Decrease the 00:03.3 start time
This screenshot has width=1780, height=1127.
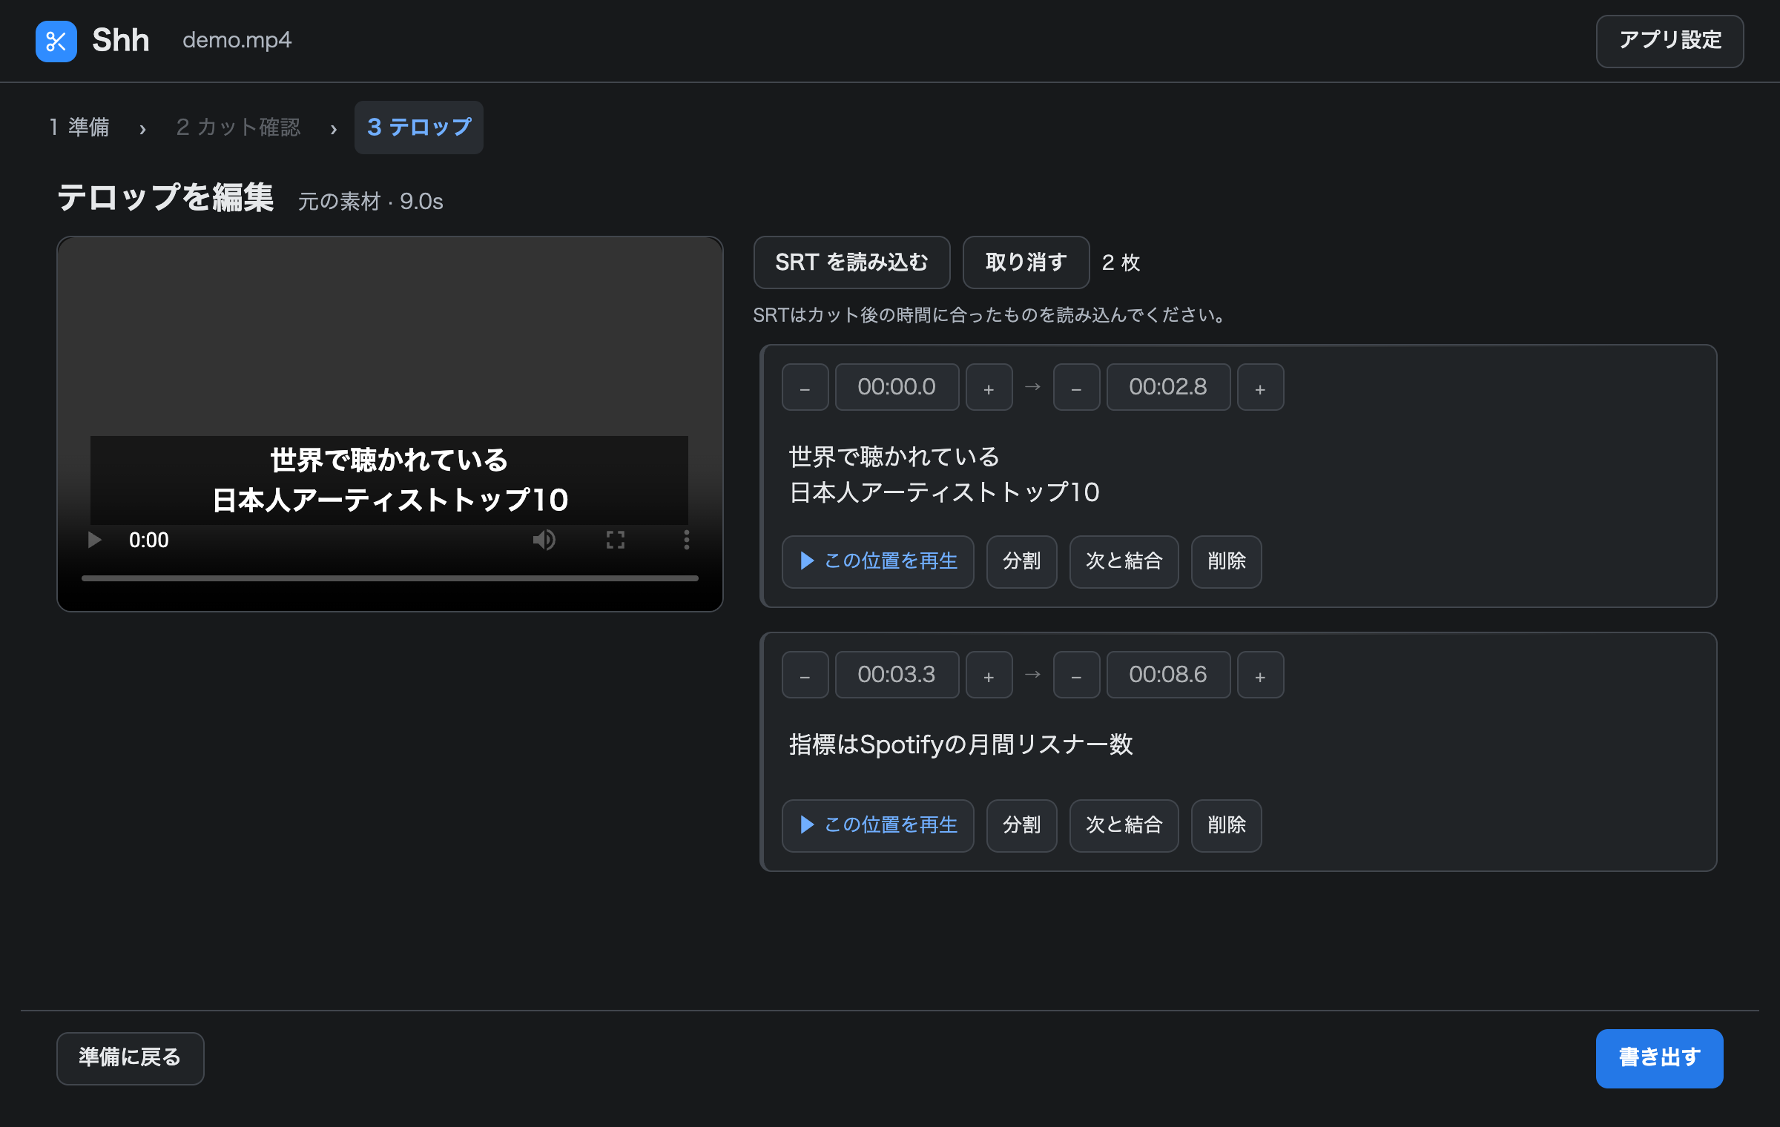tap(805, 675)
